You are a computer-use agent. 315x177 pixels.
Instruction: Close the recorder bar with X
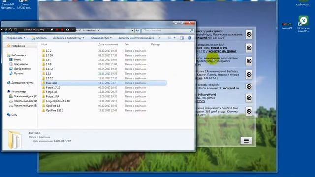[73, 29]
